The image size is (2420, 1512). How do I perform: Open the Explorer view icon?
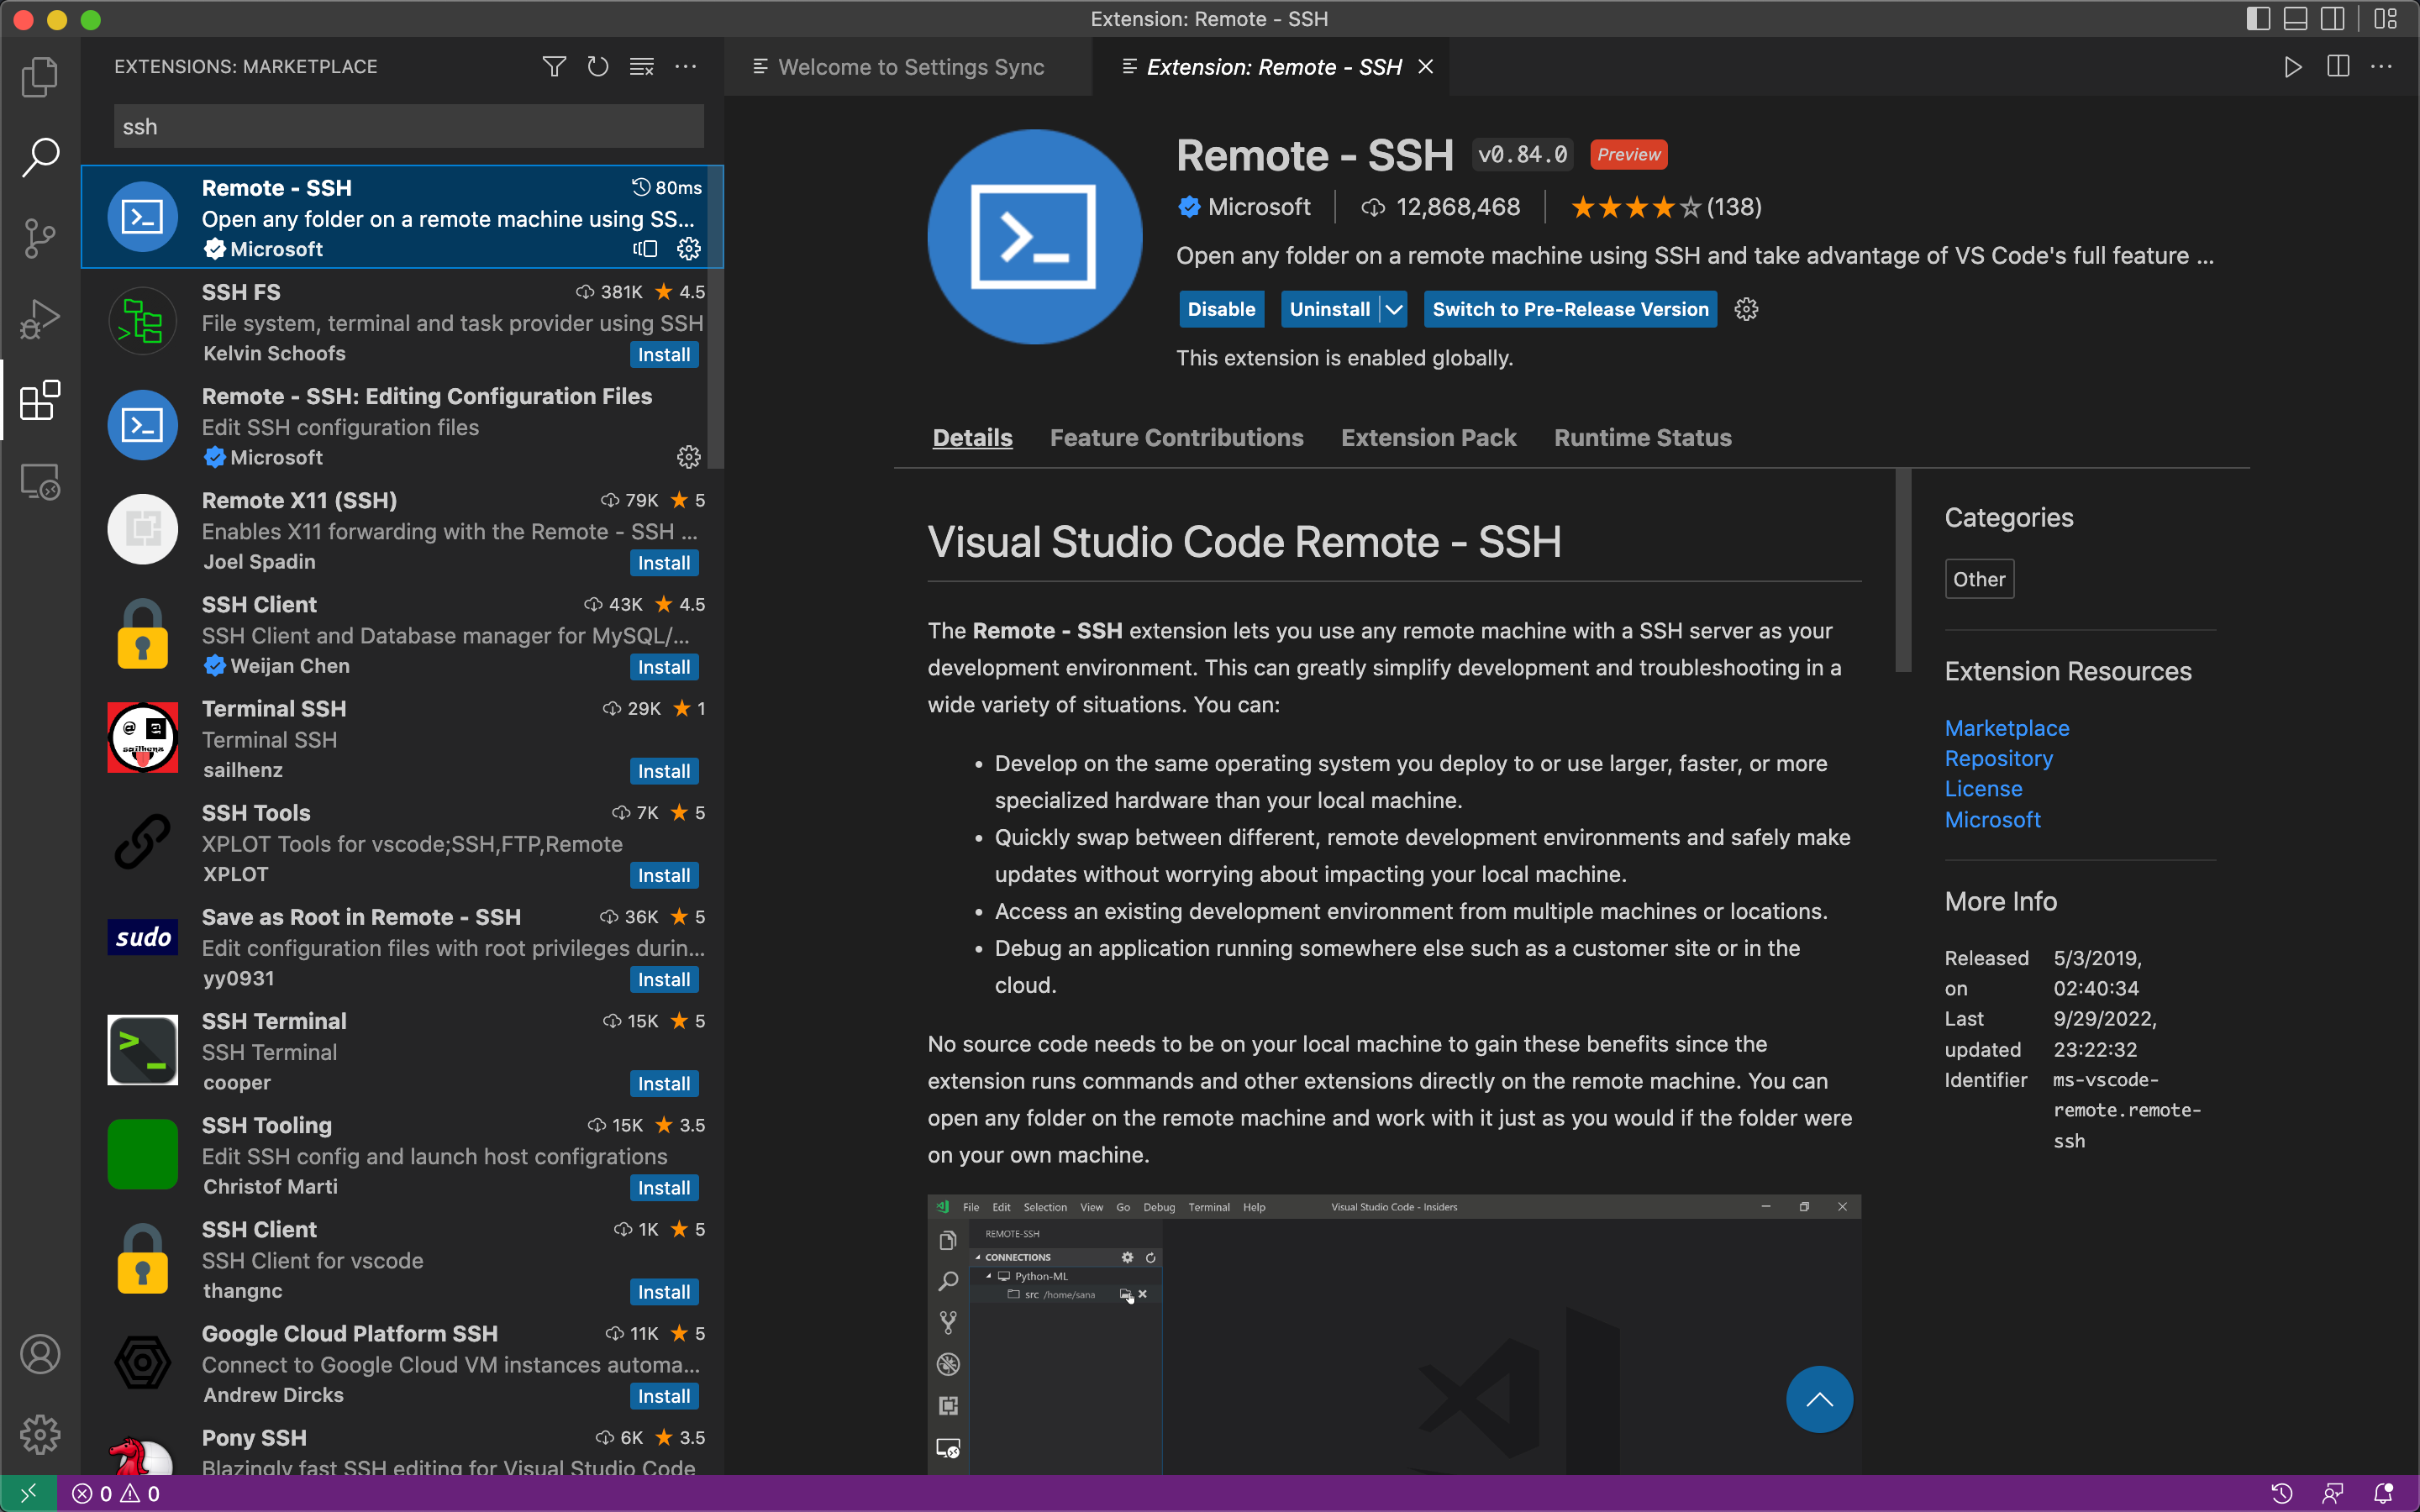(40, 77)
